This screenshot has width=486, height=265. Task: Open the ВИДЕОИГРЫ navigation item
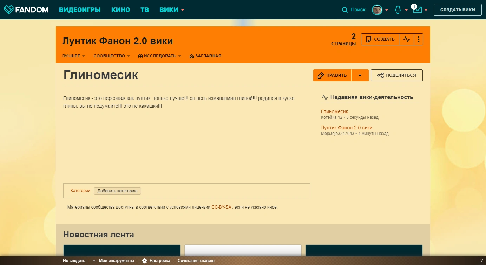(80, 10)
